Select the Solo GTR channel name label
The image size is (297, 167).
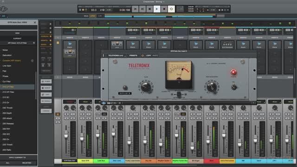85,161
